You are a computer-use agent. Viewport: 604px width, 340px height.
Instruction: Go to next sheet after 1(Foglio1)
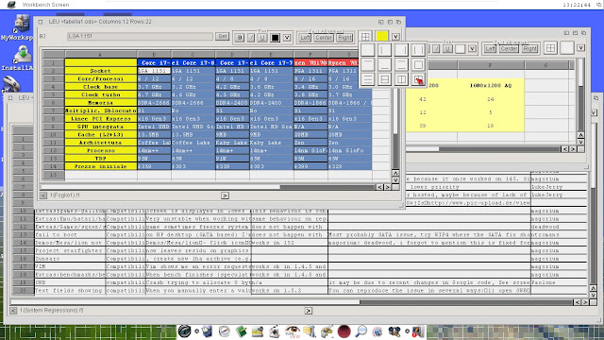click(x=225, y=195)
